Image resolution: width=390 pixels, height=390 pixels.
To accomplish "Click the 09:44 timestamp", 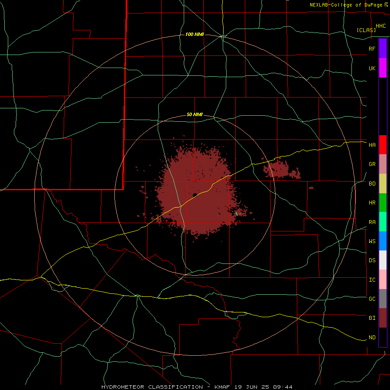I will [x=283, y=387].
